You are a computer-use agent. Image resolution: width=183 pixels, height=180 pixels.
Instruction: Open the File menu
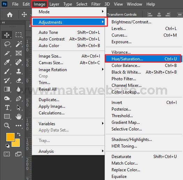coord(15,4)
